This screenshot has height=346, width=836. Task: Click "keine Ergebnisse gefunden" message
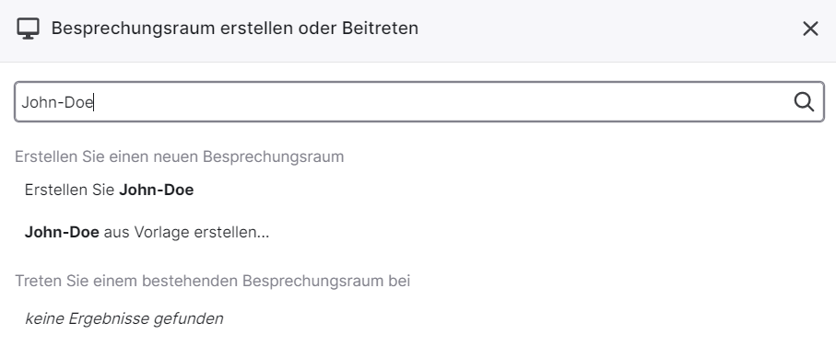[x=124, y=318]
